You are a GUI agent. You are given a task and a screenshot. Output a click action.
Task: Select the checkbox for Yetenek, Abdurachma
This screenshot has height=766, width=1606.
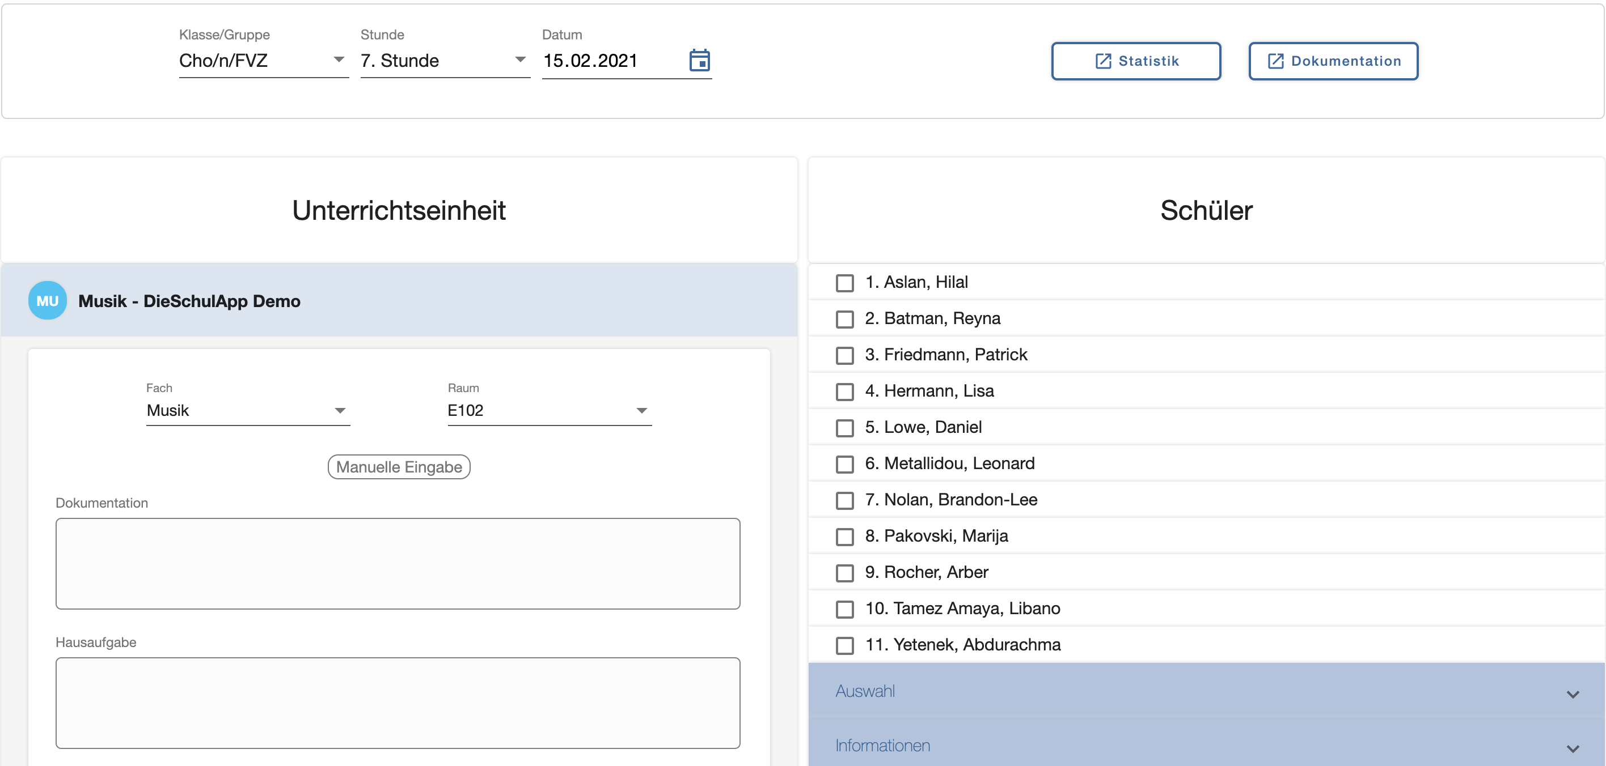click(845, 645)
